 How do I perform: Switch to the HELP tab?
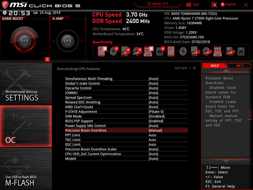(214, 65)
